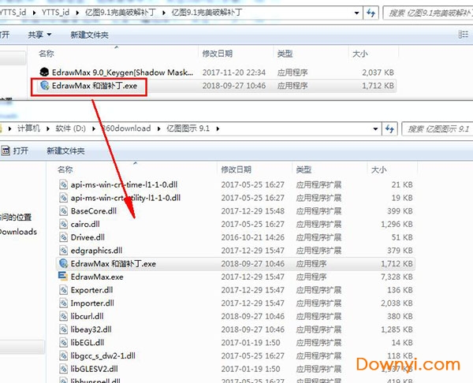Sort lower window by 类型 column

point(304,169)
